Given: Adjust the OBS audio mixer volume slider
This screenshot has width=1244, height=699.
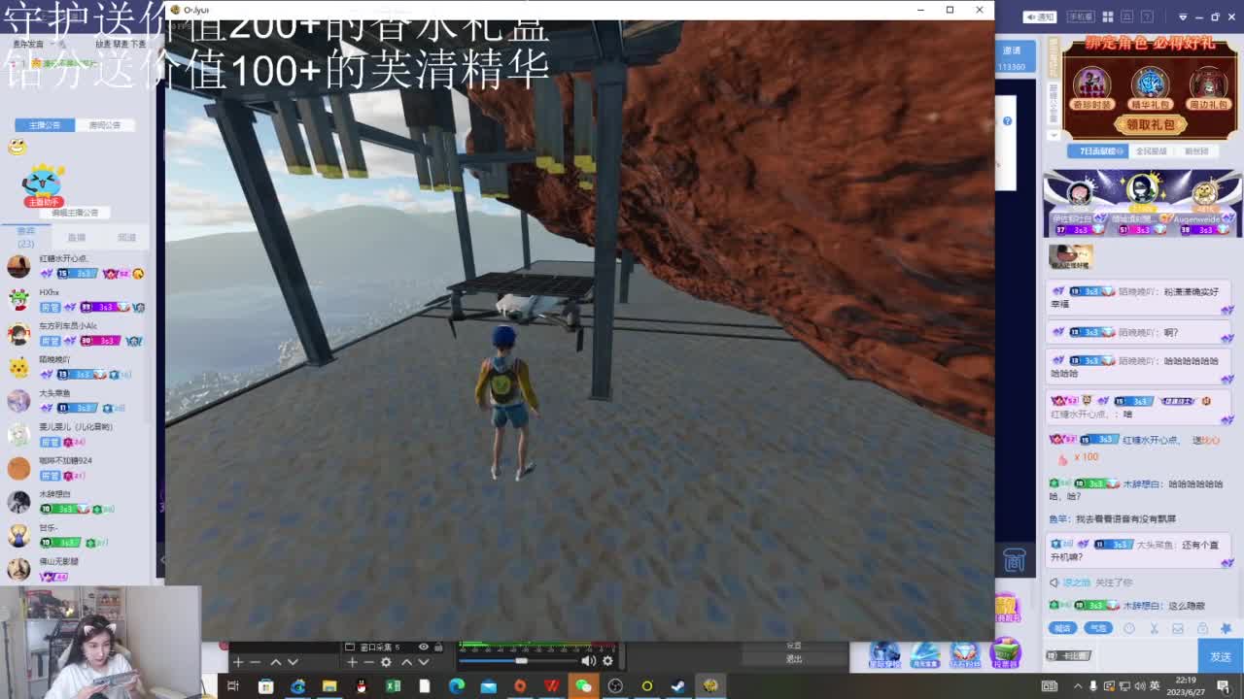Looking at the screenshot, I should [x=520, y=661].
